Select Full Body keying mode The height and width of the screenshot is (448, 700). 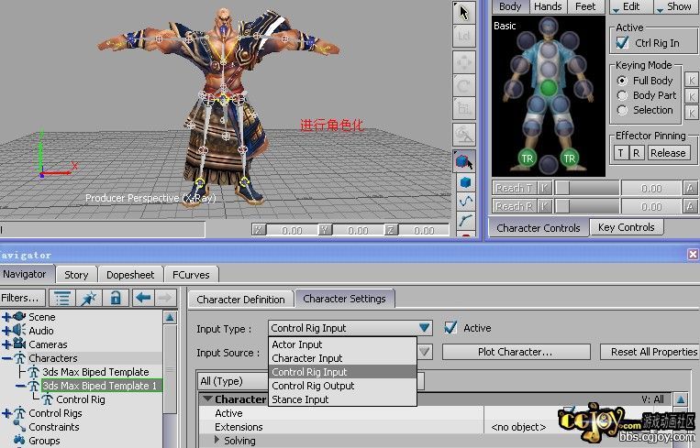tap(622, 81)
